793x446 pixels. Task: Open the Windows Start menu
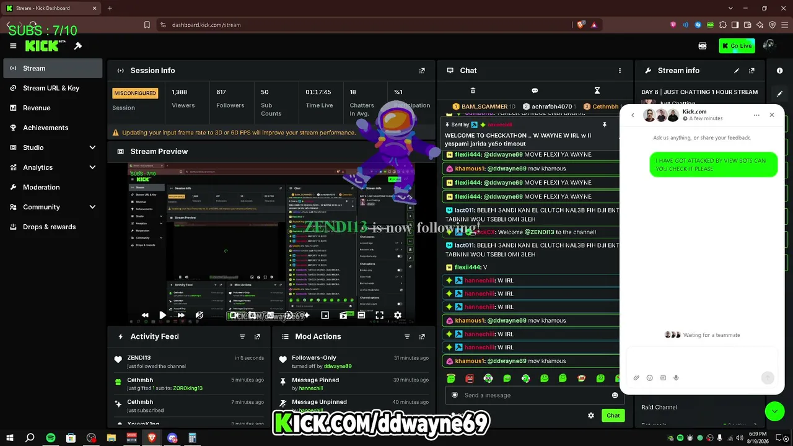tap(10, 438)
